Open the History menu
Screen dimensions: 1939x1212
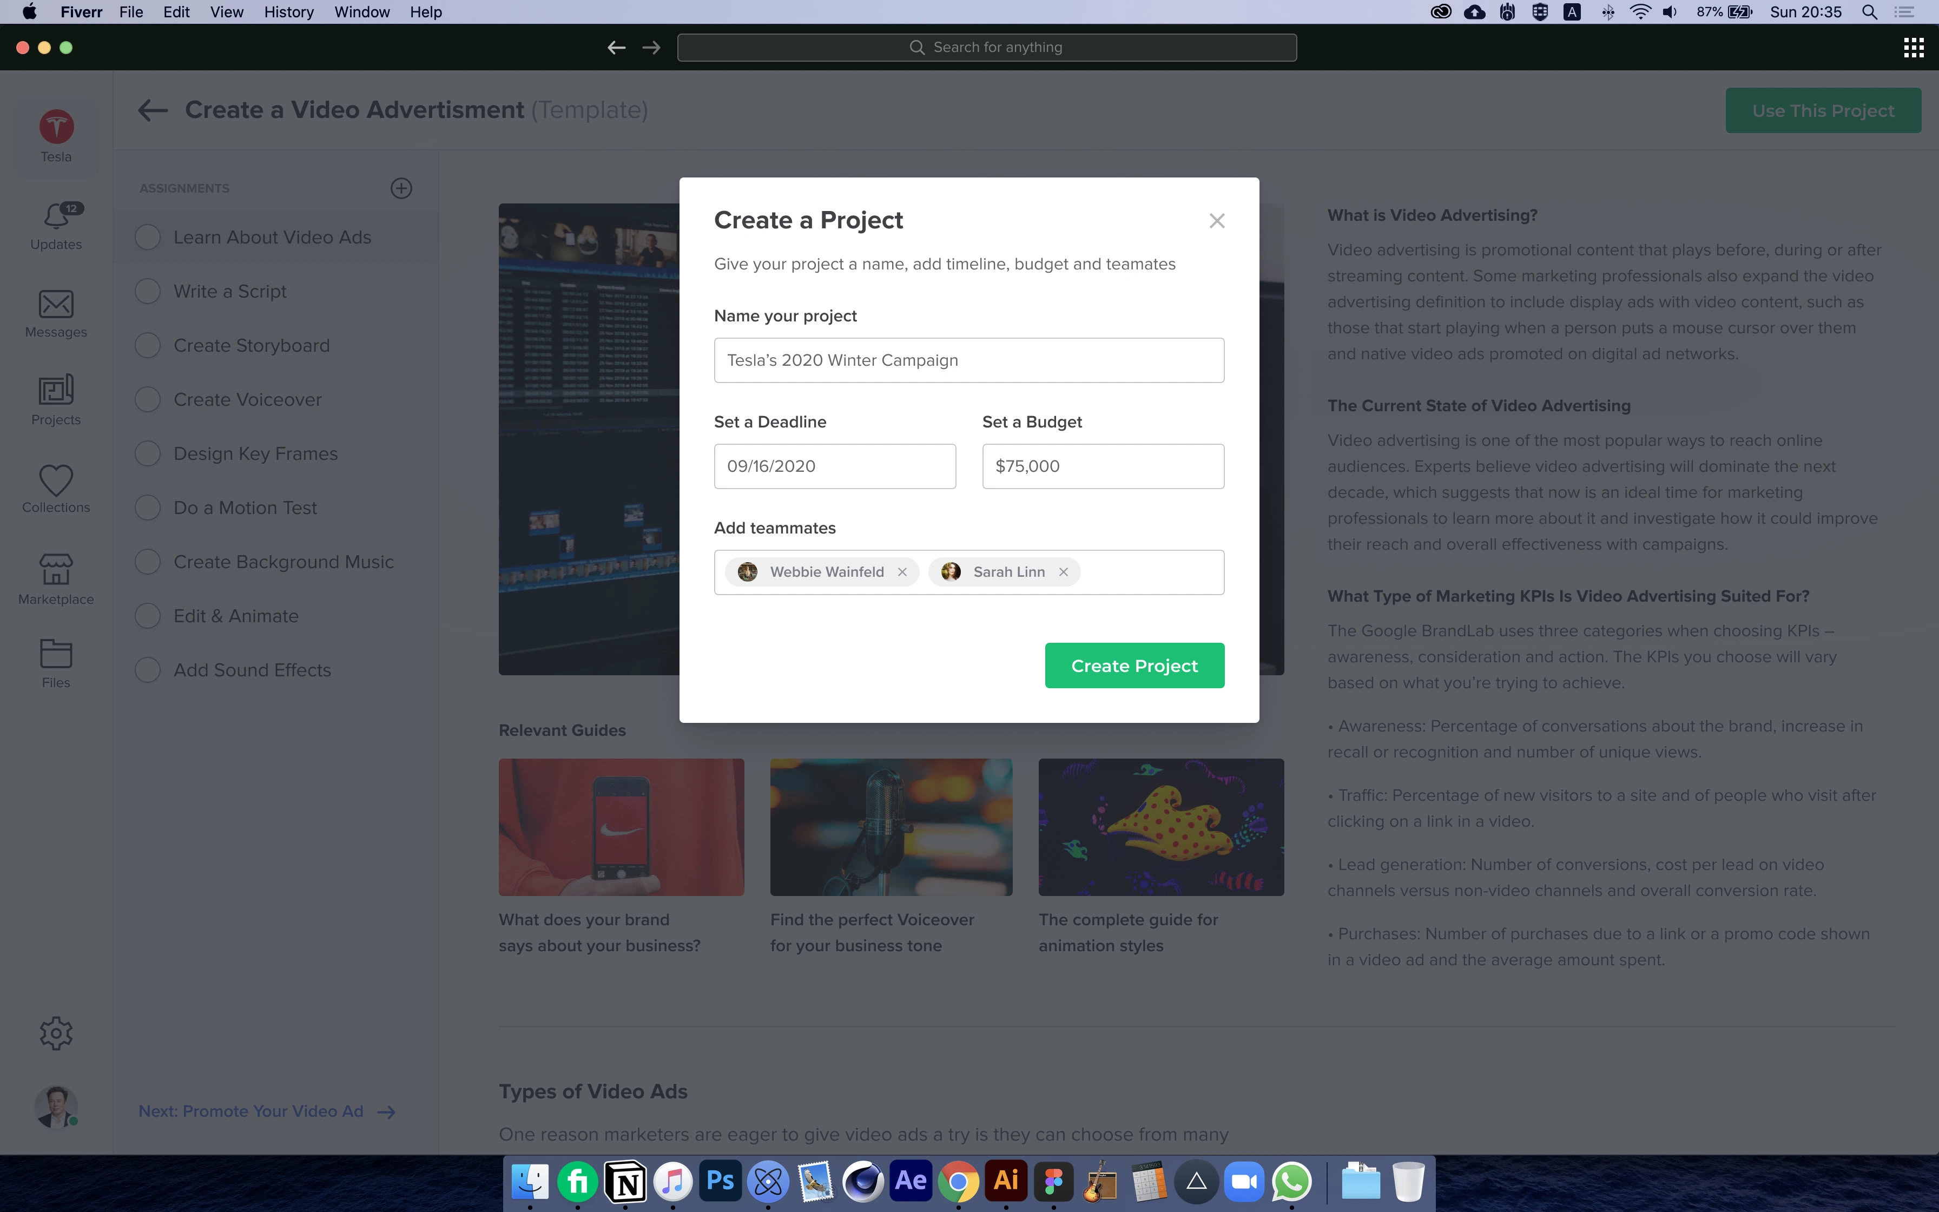(288, 12)
